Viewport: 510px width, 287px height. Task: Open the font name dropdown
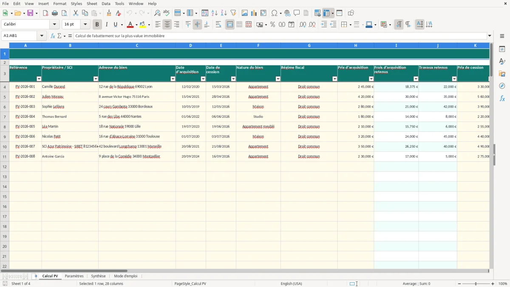click(x=54, y=25)
